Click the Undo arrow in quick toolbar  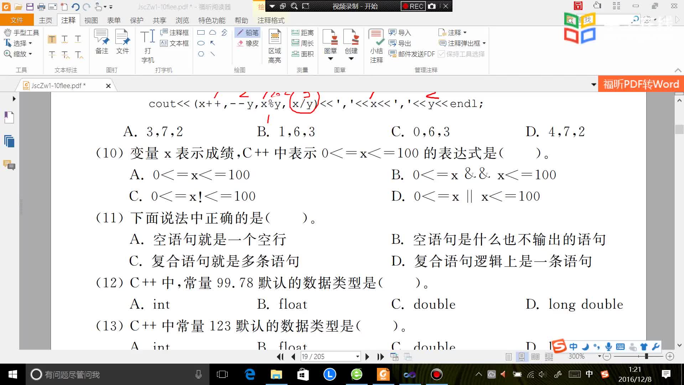(75, 6)
